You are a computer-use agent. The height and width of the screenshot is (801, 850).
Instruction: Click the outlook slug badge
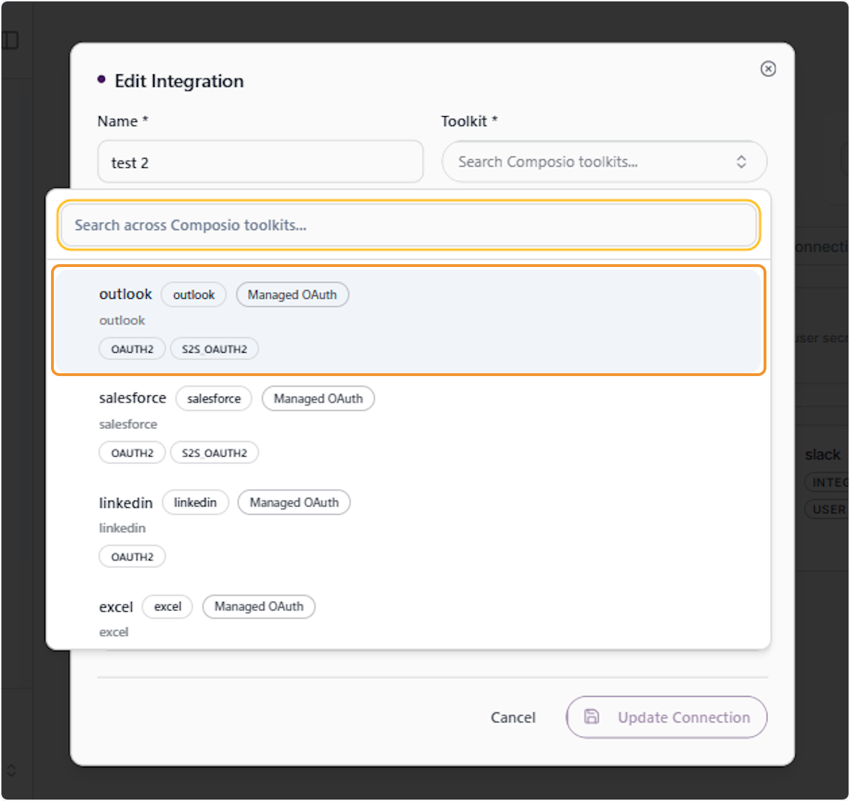coord(193,295)
